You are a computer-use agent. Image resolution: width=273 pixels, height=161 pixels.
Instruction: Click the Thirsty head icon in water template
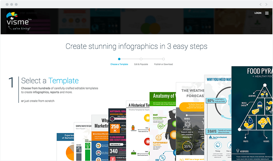218,145
